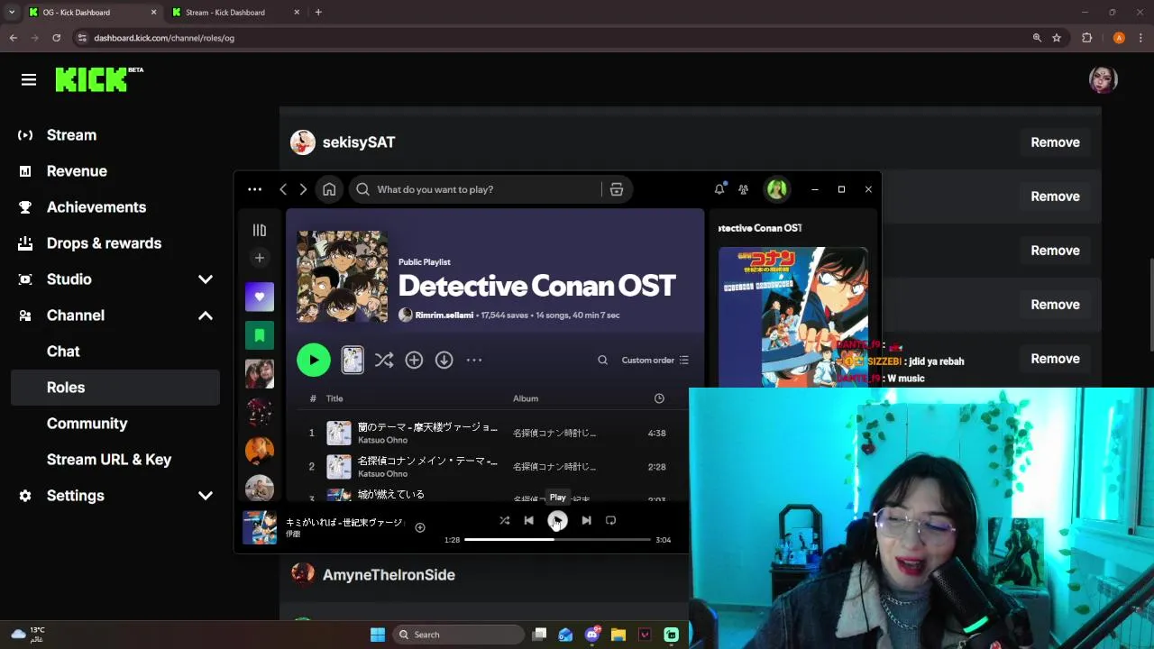Create new playlist with plus icon
This screenshot has height=649, width=1154.
point(260,258)
